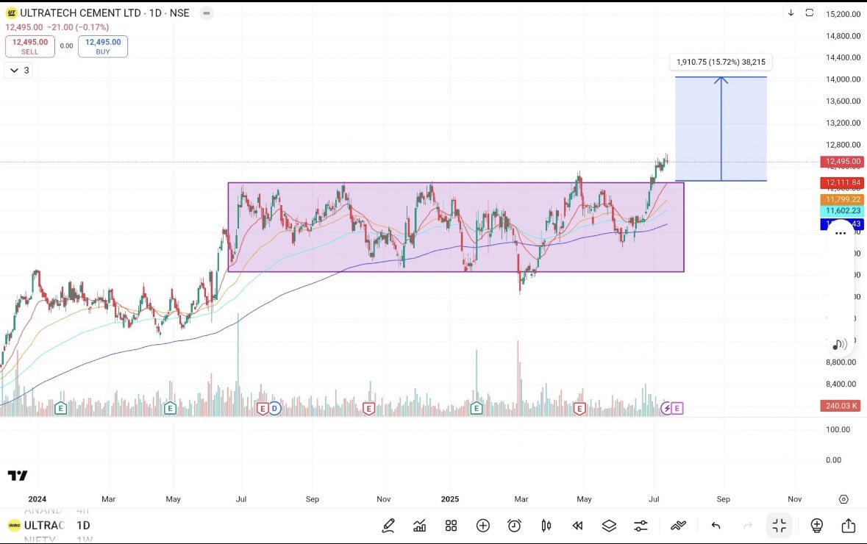867x544 pixels.
Task: Open the 1D timeframe selector at bottom
Action: point(83,525)
